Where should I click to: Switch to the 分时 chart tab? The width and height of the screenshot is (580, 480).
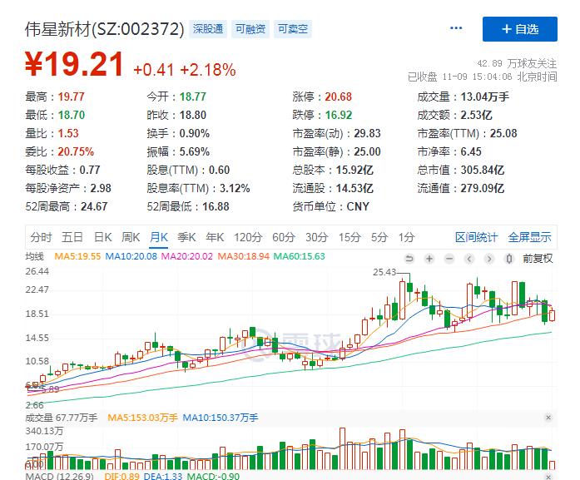pos(41,237)
